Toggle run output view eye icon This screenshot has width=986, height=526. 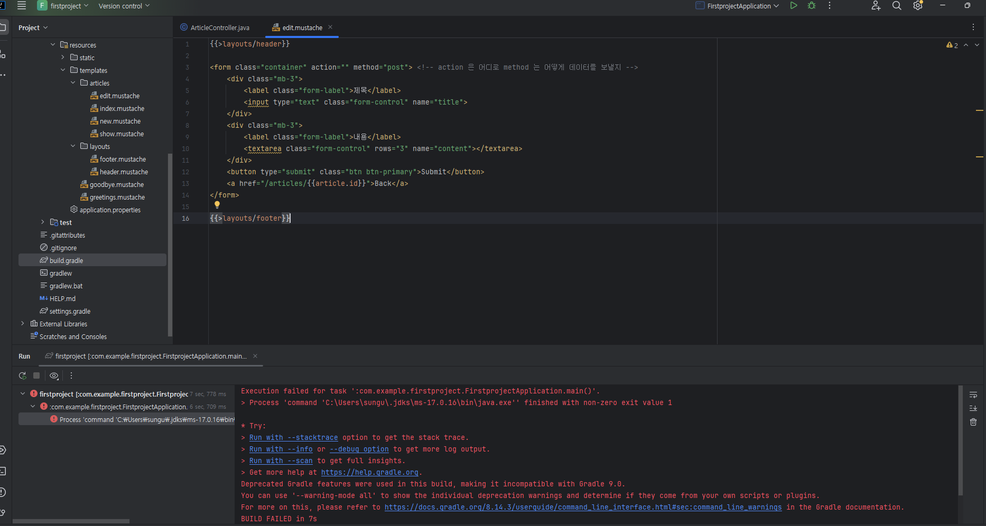coord(54,375)
